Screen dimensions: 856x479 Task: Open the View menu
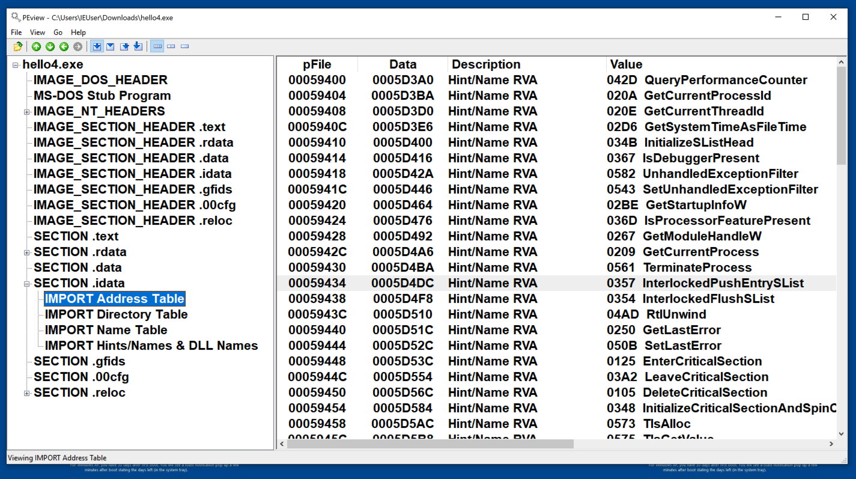coord(37,32)
